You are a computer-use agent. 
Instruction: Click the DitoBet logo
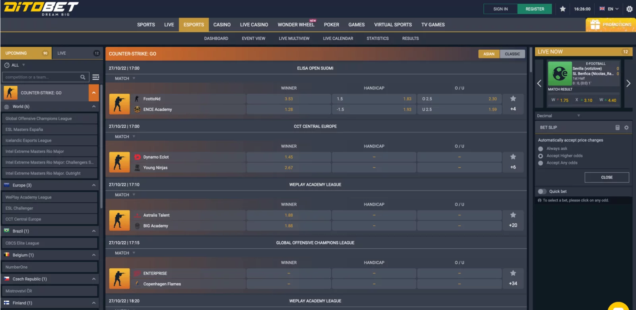coord(41,9)
